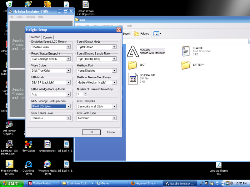Click the Start button

tap(12, 184)
